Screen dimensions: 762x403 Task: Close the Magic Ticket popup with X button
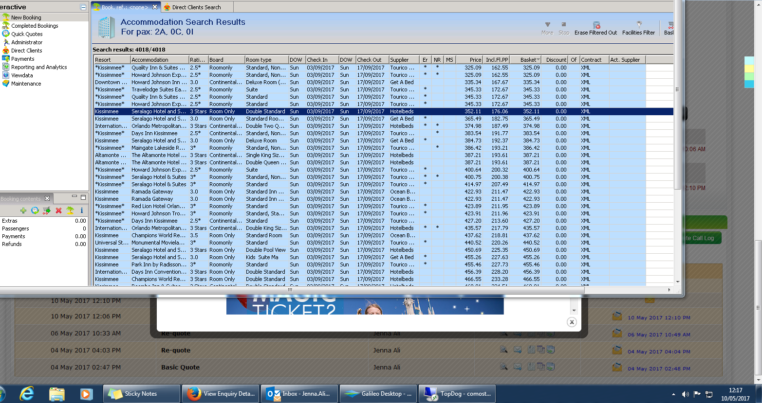tap(572, 322)
